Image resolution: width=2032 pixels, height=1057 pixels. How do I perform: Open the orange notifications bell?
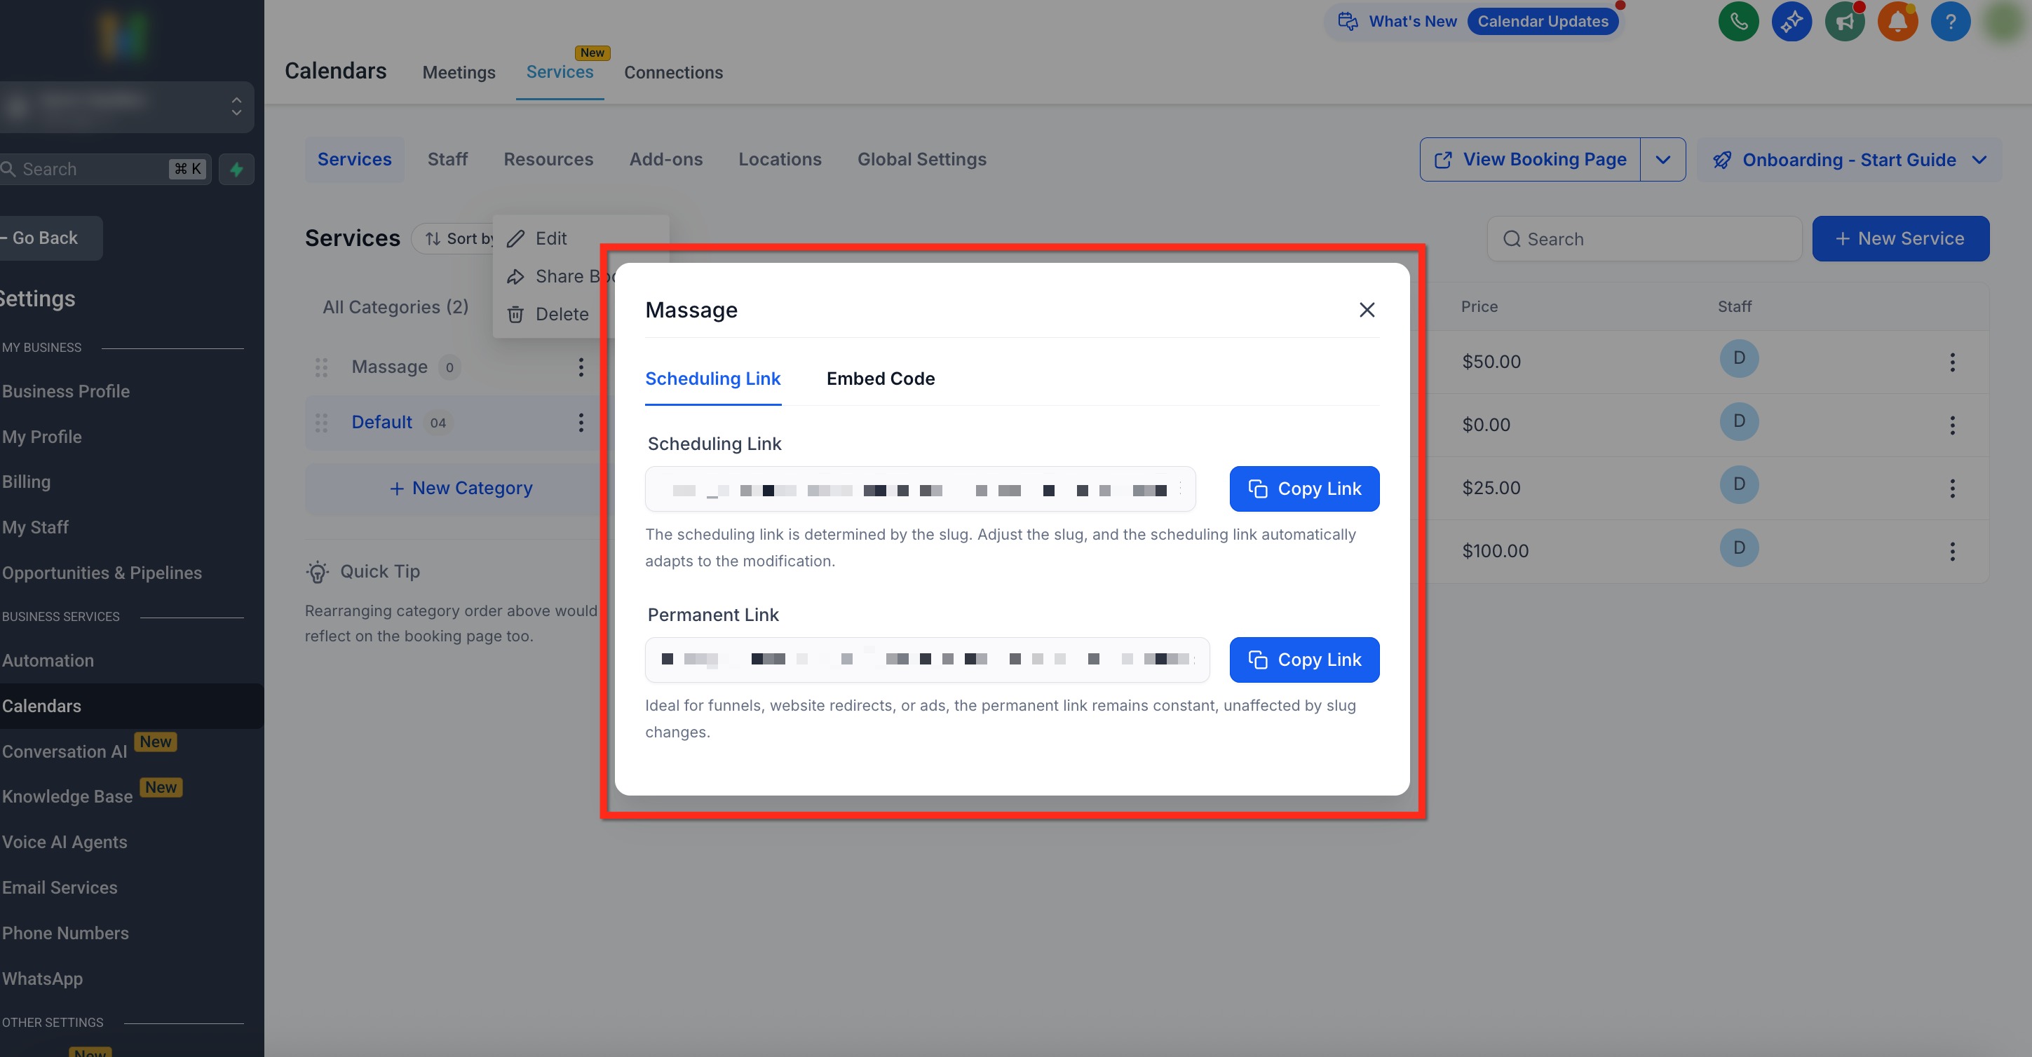(1897, 21)
